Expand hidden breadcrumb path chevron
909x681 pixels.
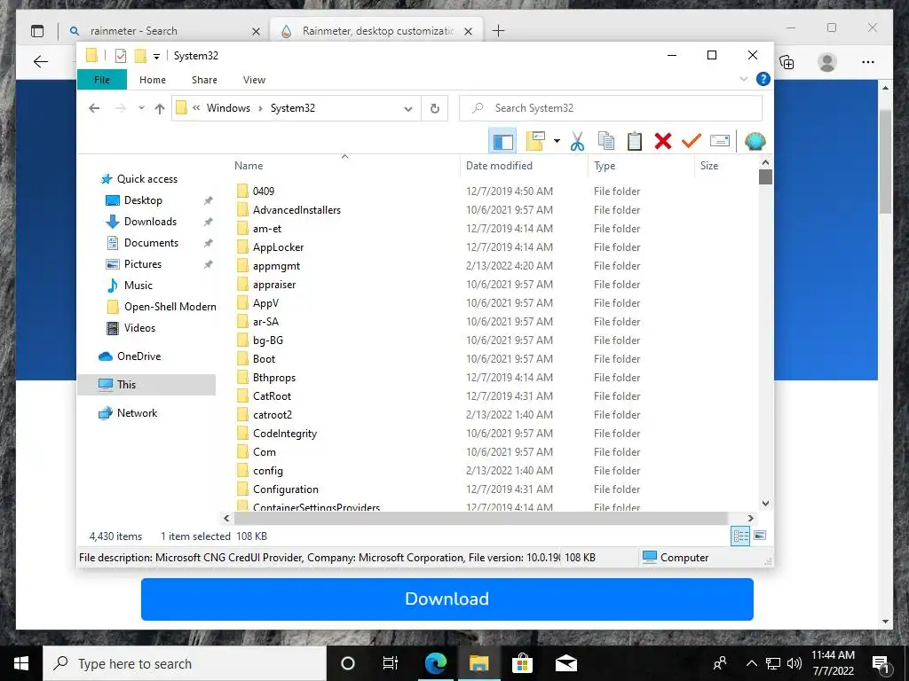coord(196,107)
